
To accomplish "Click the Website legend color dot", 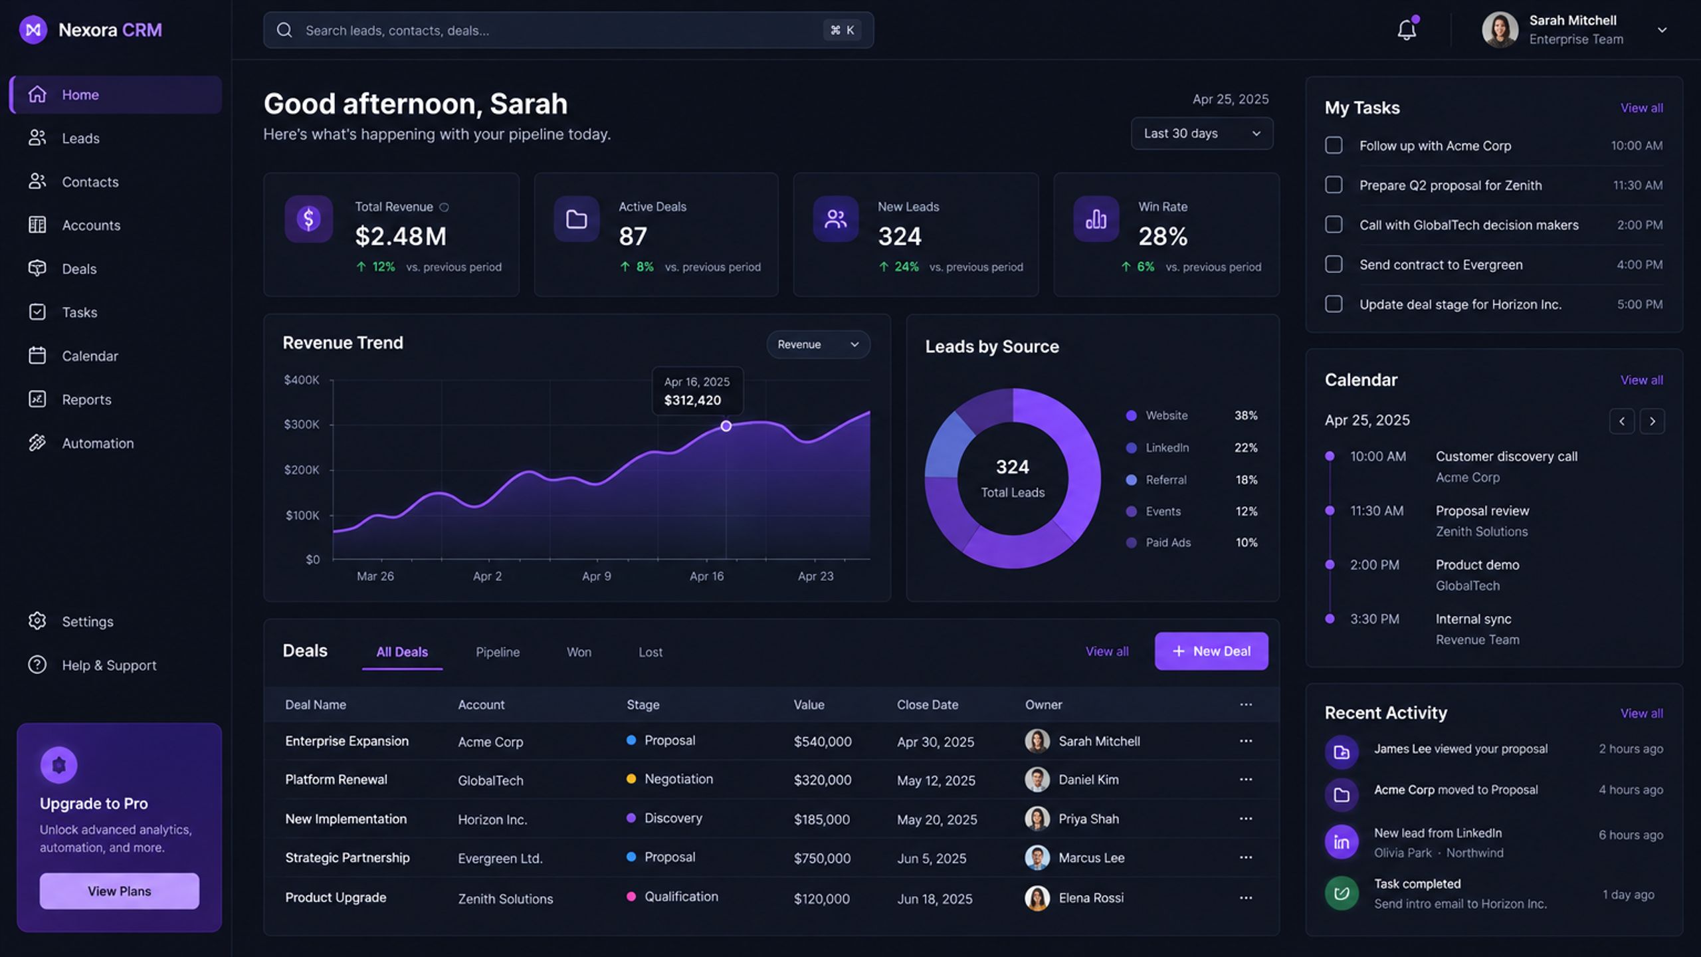I will click(x=1131, y=415).
